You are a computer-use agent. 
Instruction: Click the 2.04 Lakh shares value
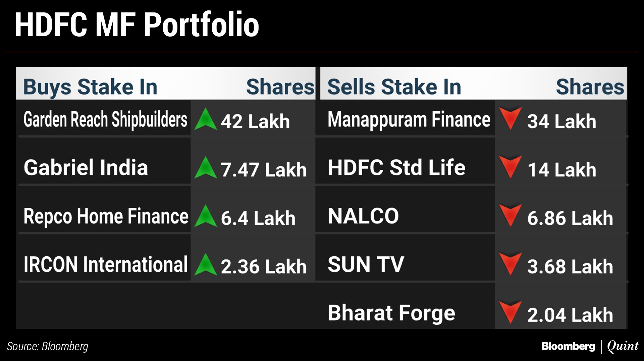point(570,315)
